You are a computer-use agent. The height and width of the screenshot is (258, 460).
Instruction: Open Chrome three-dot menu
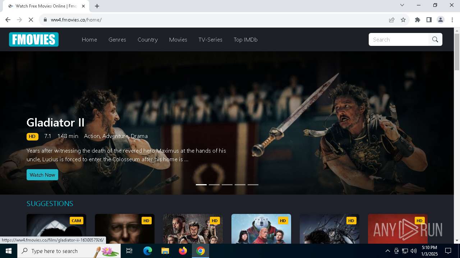coord(452,20)
